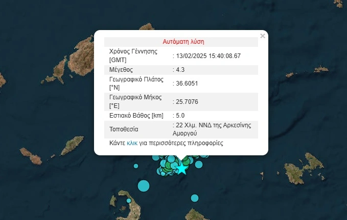The image size is (347, 220).
Task: Close the earthquake info popup
Action: point(263,36)
